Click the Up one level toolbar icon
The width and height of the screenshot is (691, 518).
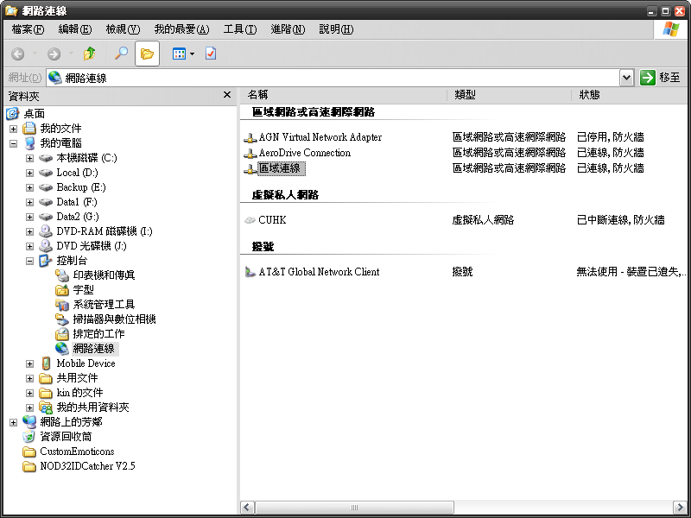tap(89, 54)
